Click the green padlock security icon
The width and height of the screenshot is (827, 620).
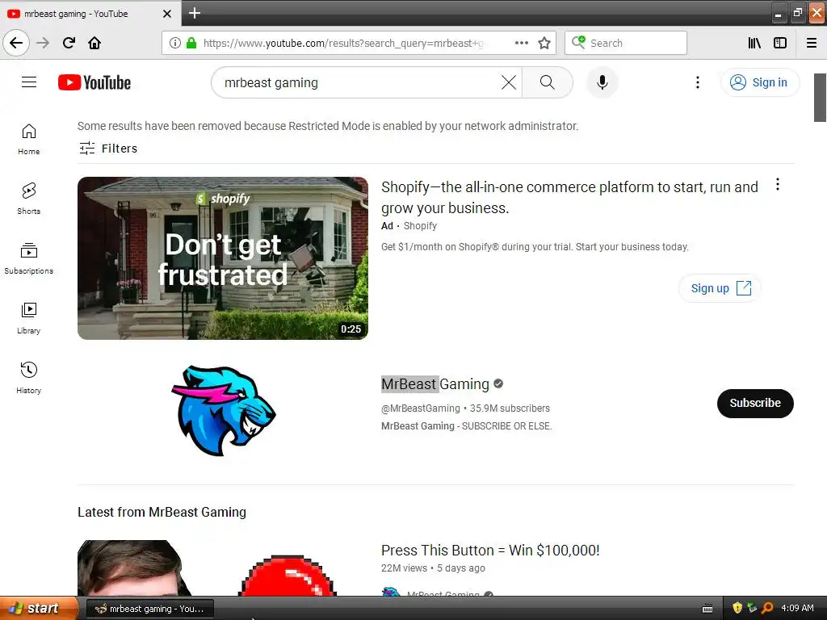click(191, 43)
